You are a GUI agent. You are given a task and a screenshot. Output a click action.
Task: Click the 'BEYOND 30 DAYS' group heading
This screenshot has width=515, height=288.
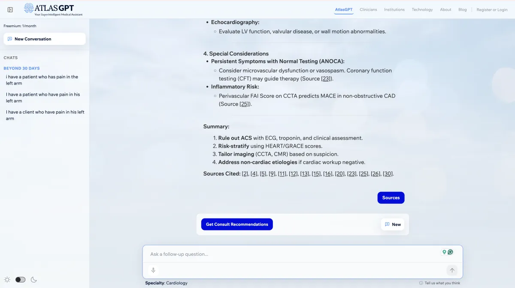tap(21, 68)
